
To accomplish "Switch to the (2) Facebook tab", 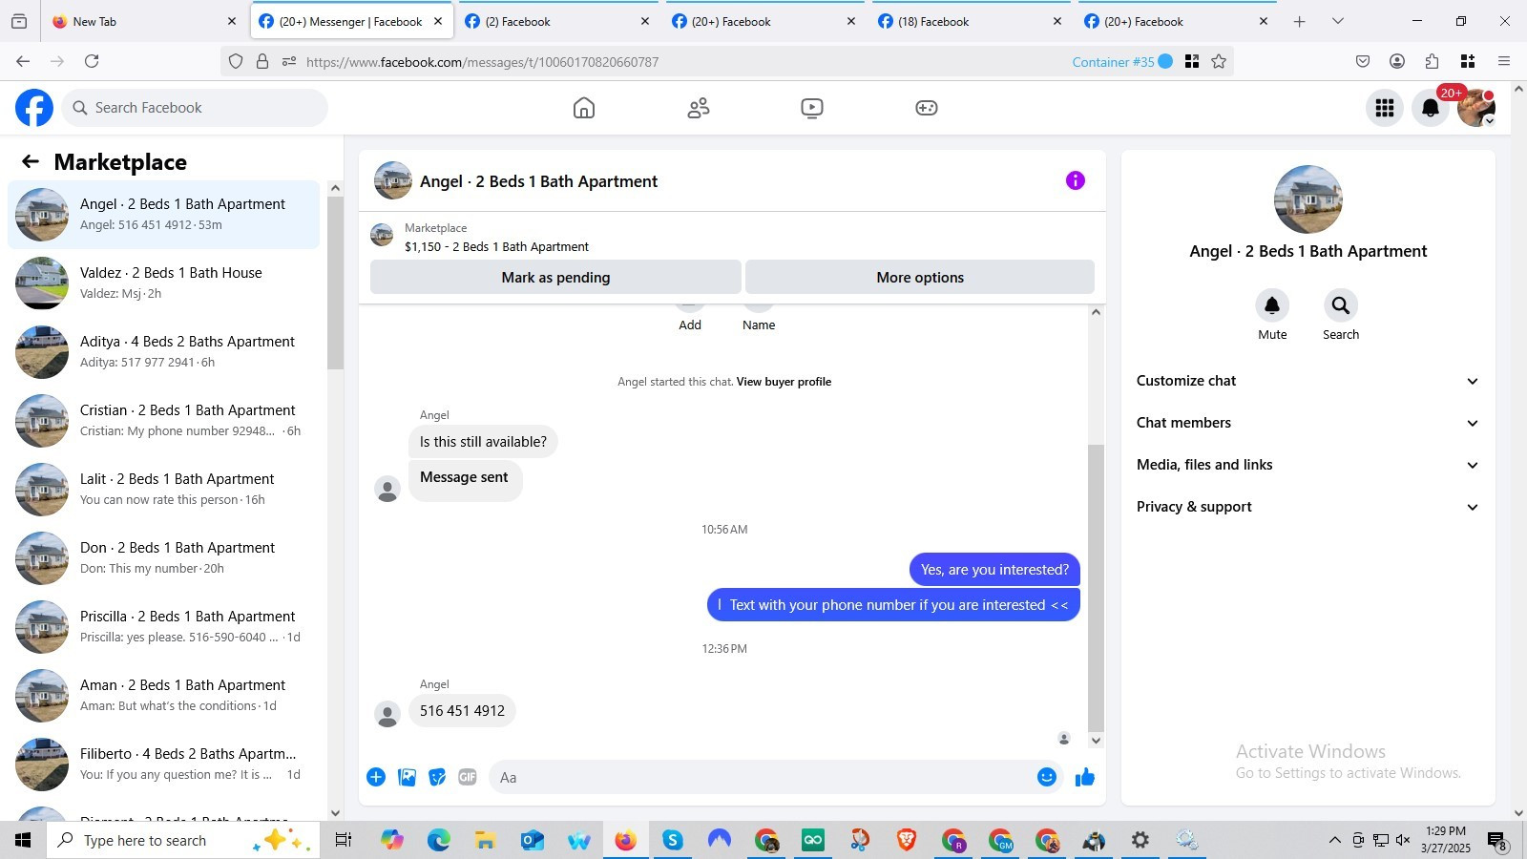I will point(557,21).
